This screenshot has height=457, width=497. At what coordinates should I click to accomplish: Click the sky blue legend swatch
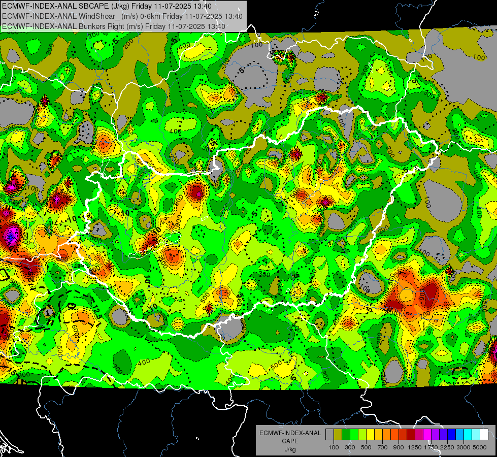459,435
